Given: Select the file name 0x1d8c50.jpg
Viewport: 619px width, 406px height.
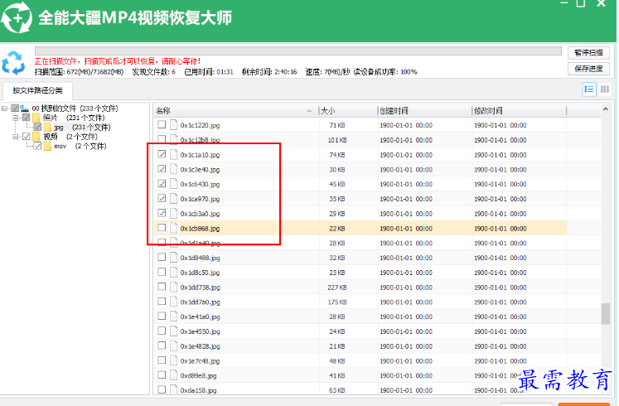Looking at the screenshot, I should point(201,273).
